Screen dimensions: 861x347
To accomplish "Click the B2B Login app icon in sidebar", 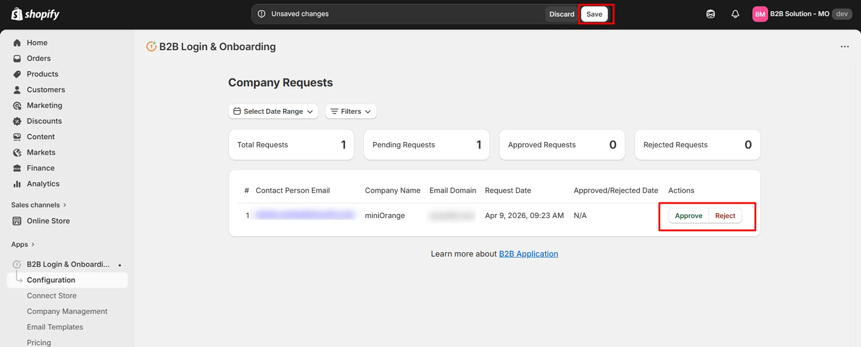I will 17,265.
